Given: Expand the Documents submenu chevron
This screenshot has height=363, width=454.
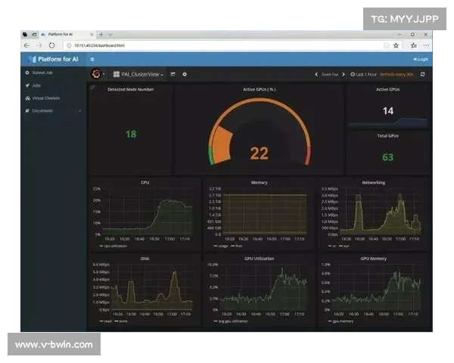Looking at the screenshot, I should pos(80,111).
